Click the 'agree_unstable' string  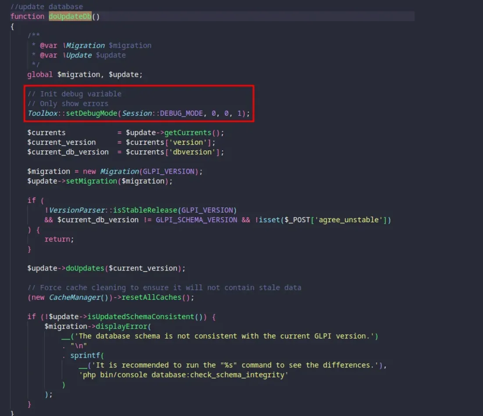[348, 220]
